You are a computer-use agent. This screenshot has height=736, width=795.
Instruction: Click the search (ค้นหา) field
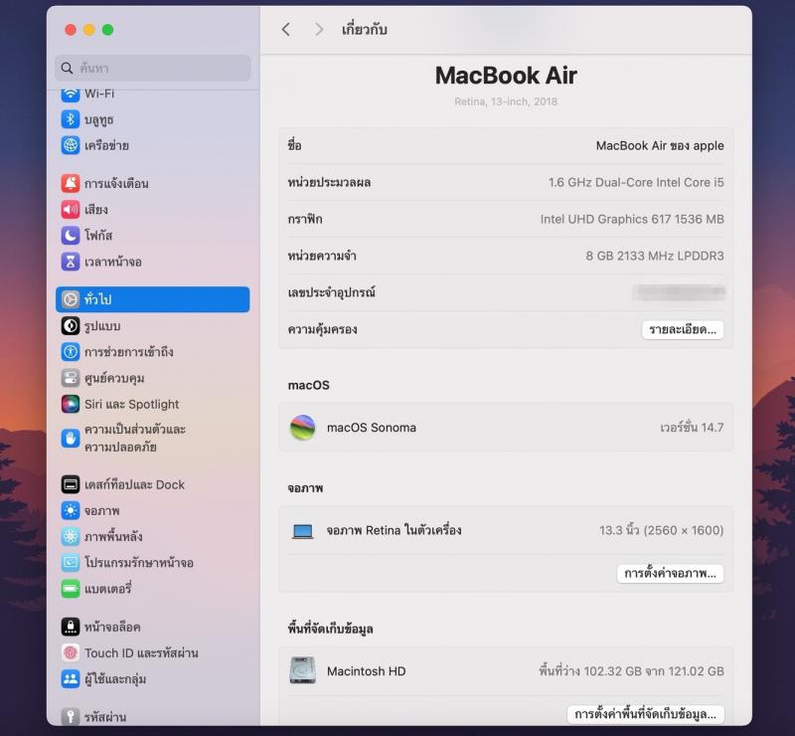point(153,69)
